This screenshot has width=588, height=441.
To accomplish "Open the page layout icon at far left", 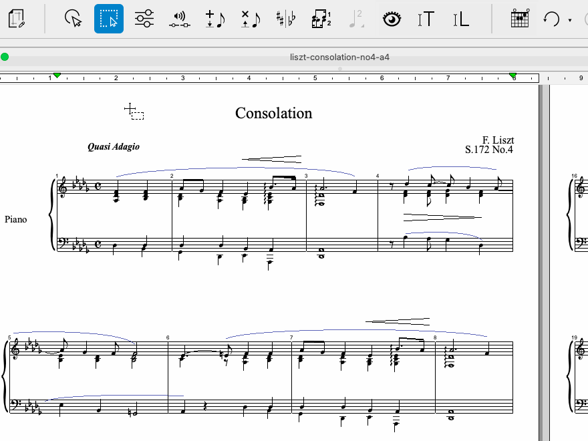I will [x=17, y=19].
